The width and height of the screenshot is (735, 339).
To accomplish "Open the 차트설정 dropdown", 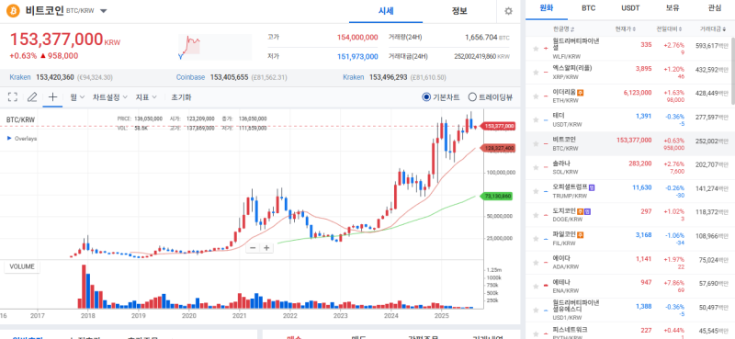I will 109,97.
